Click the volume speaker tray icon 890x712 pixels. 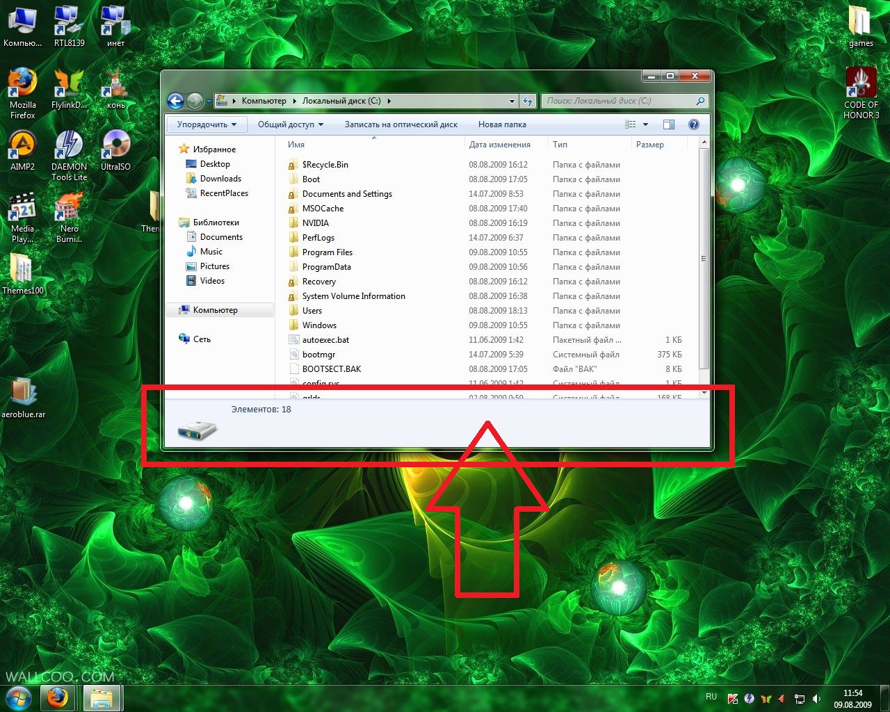click(817, 699)
